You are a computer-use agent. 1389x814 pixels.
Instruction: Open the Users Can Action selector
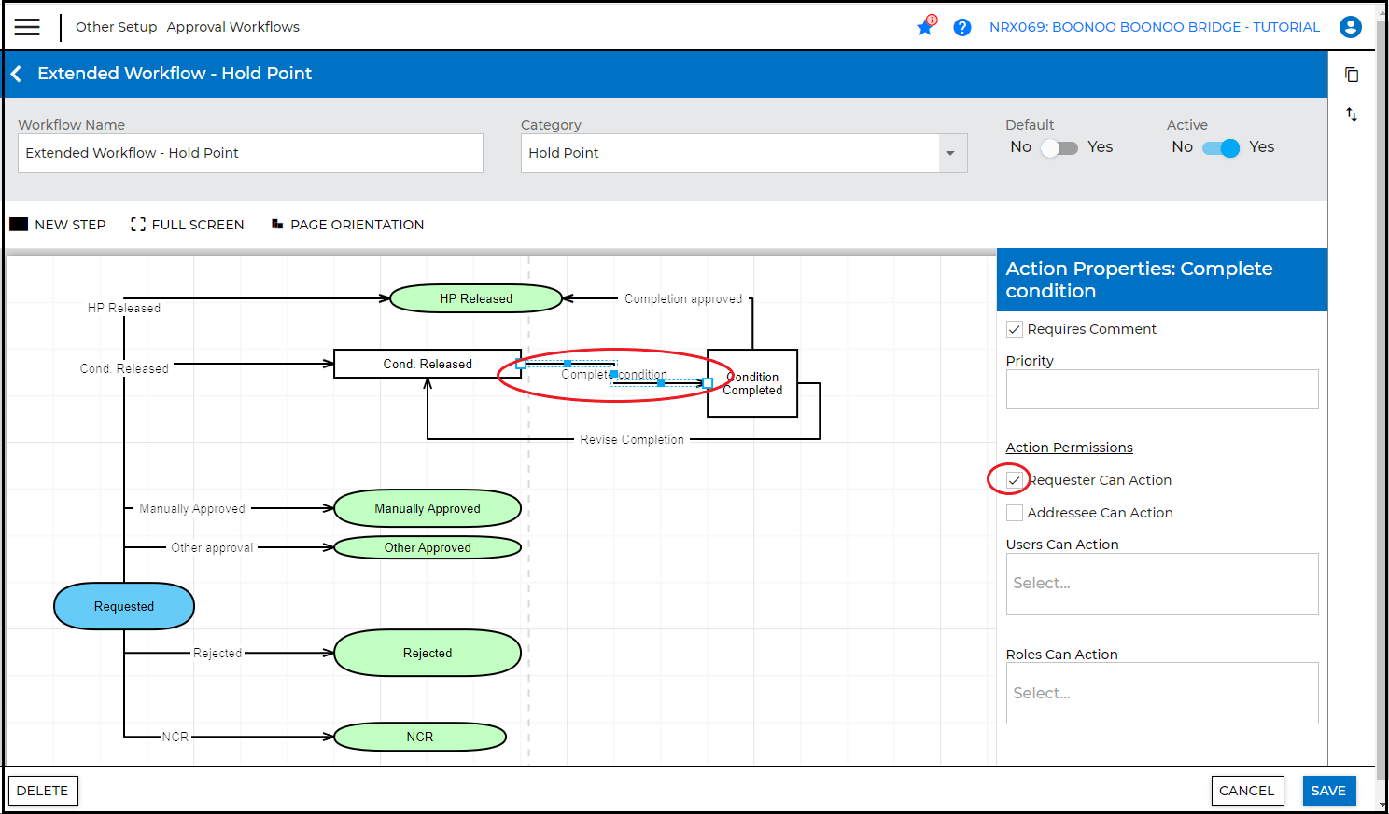1161,584
